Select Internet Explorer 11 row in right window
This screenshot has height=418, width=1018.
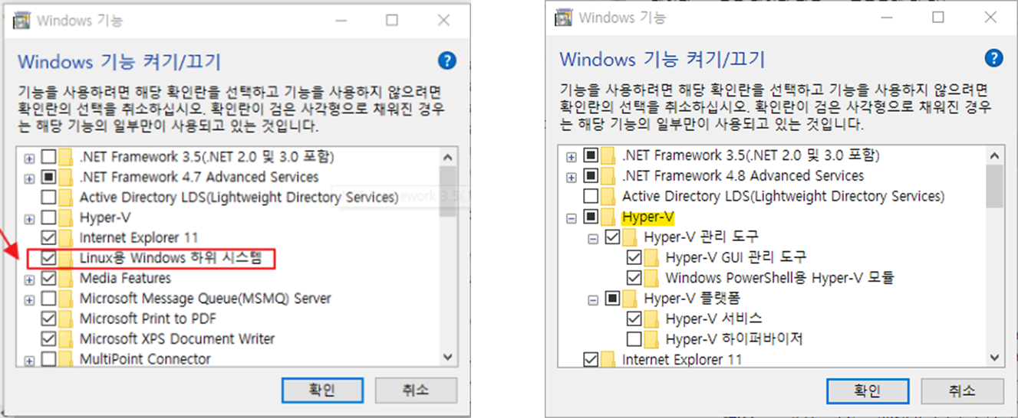pos(682,358)
